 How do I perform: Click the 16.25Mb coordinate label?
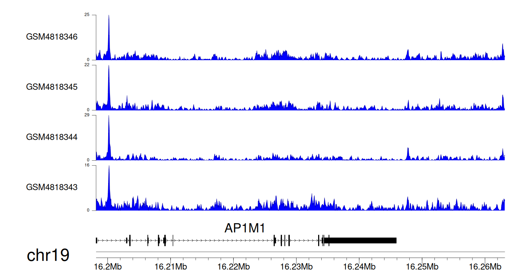point(422,266)
